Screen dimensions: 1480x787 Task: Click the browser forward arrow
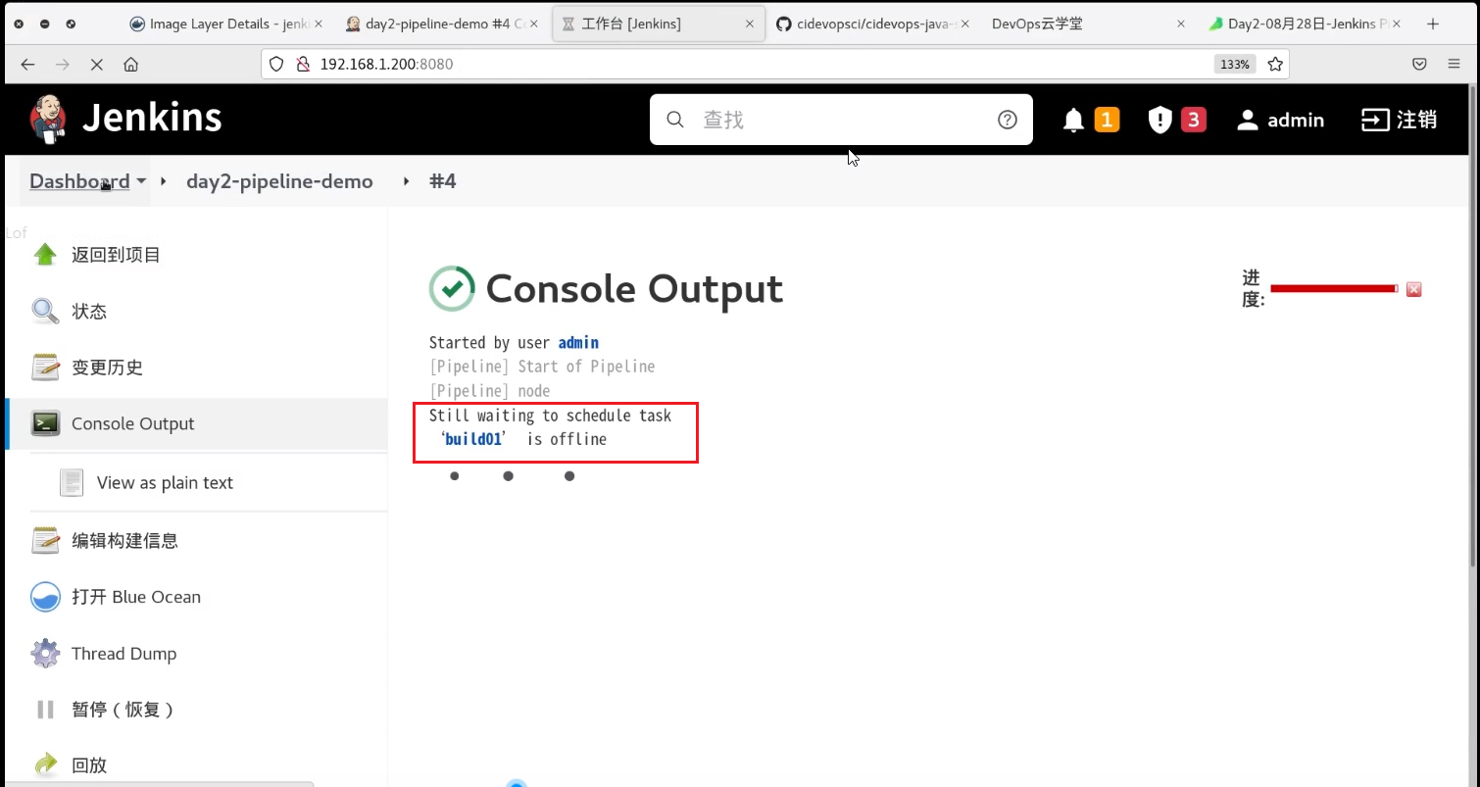[x=63, y=64]
